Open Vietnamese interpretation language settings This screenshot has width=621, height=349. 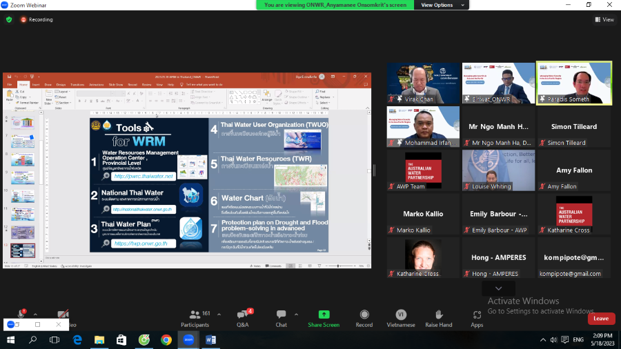coord(401,317)
